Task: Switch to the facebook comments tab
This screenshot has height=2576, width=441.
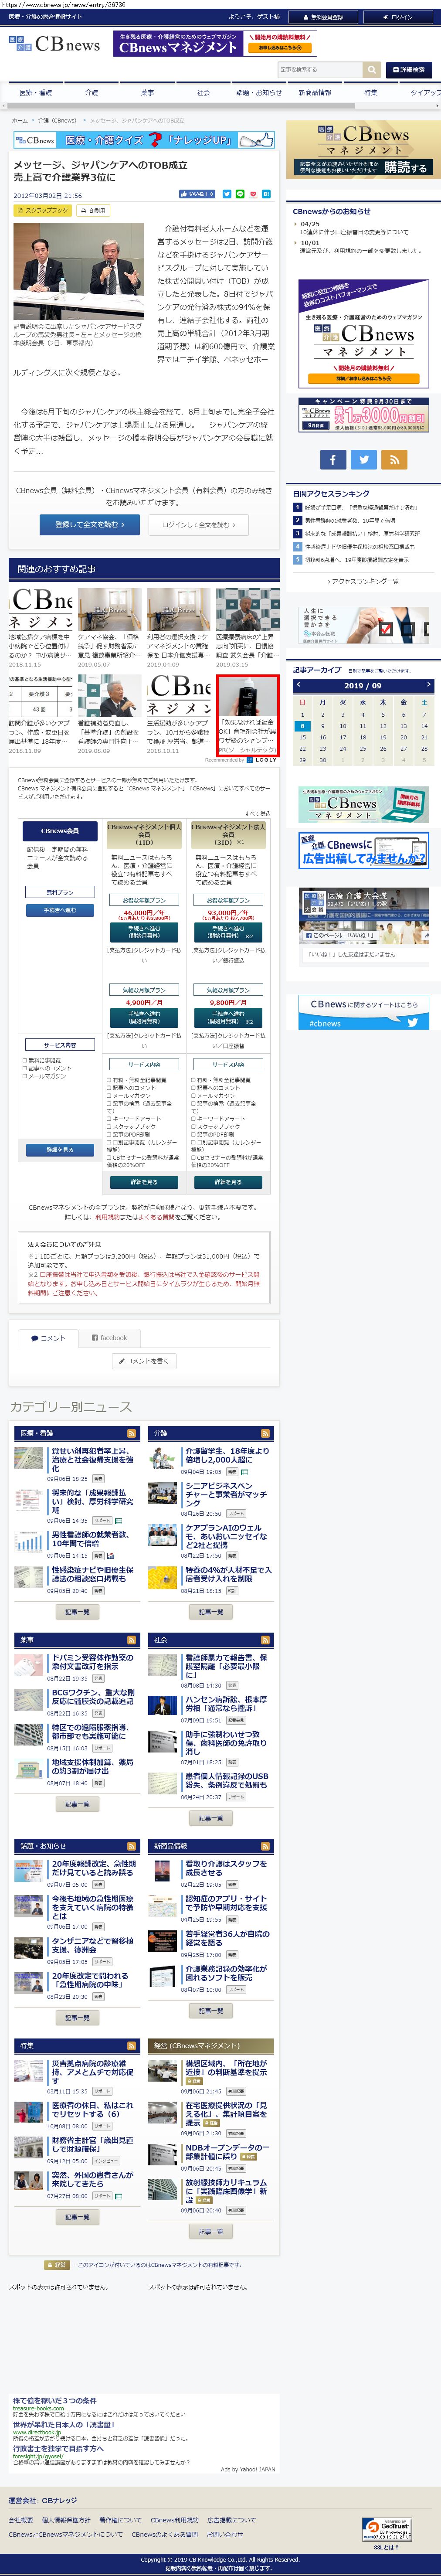Action: click(x=109, y=1338)
